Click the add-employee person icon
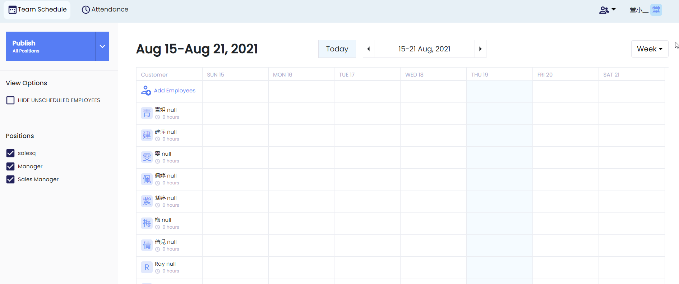The image size is (679, 284). 146,90
